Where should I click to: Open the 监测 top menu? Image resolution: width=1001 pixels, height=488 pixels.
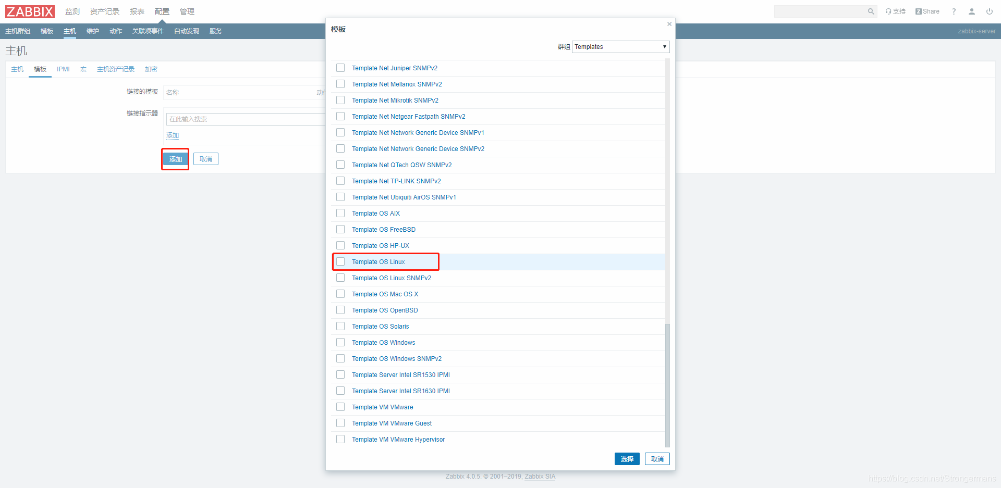pyautogui.click(x=72, y=11)
